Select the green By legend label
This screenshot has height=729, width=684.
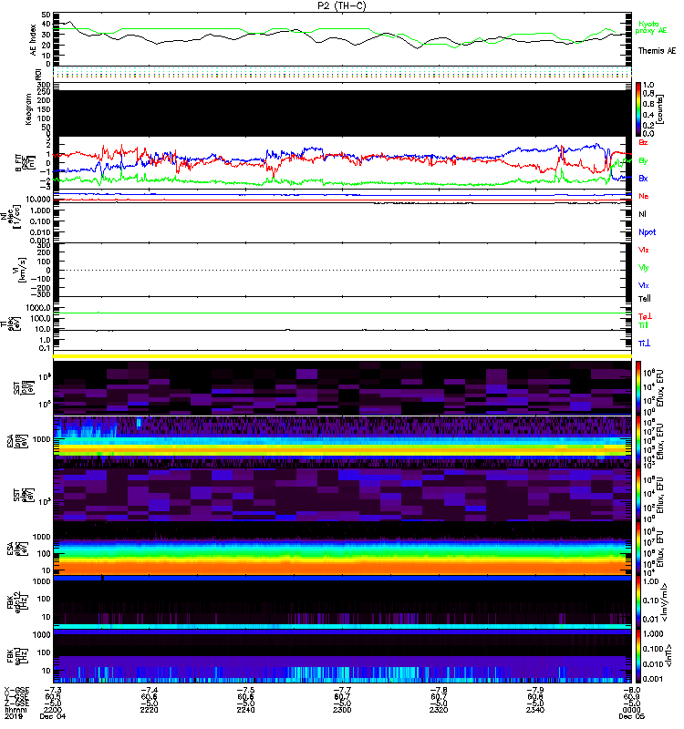643,161
